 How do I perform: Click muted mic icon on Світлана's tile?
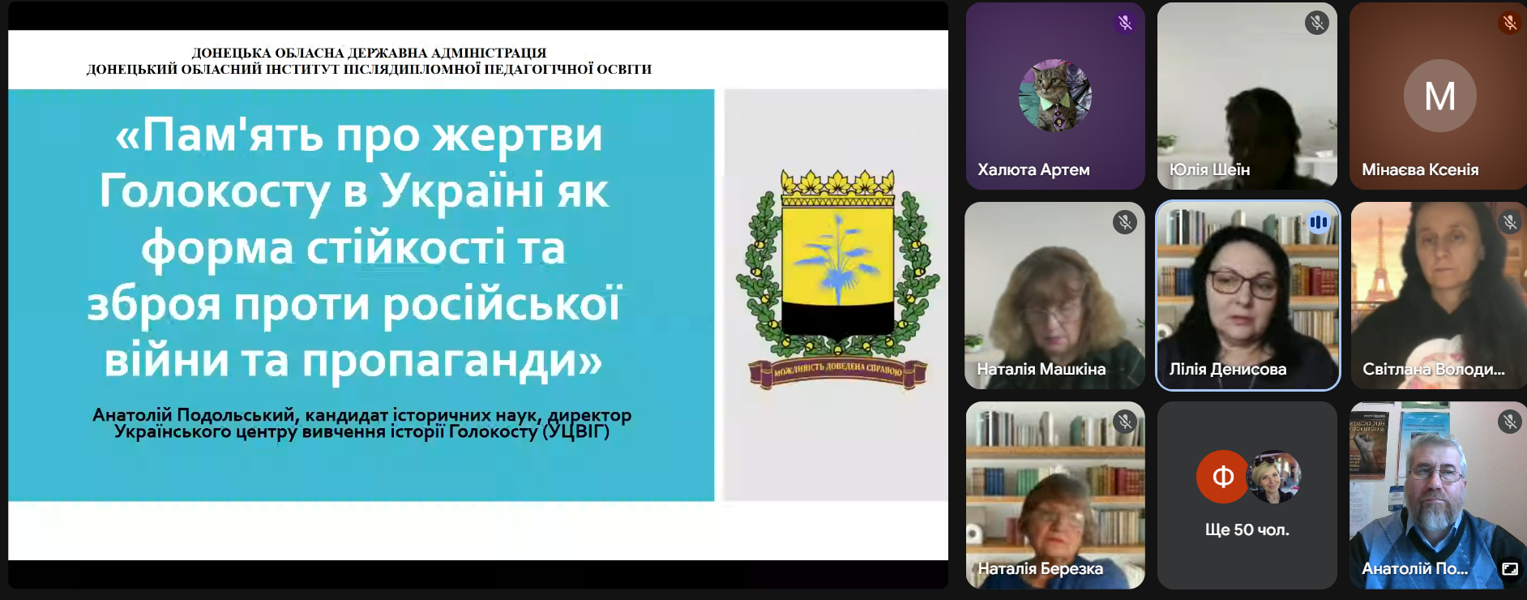point(1509,222)
